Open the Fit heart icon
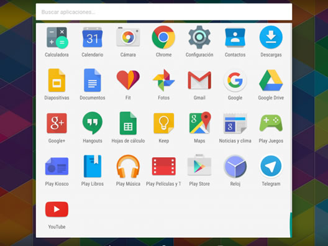The height and width of the screenshot is (246, 328). coord(128,80)
